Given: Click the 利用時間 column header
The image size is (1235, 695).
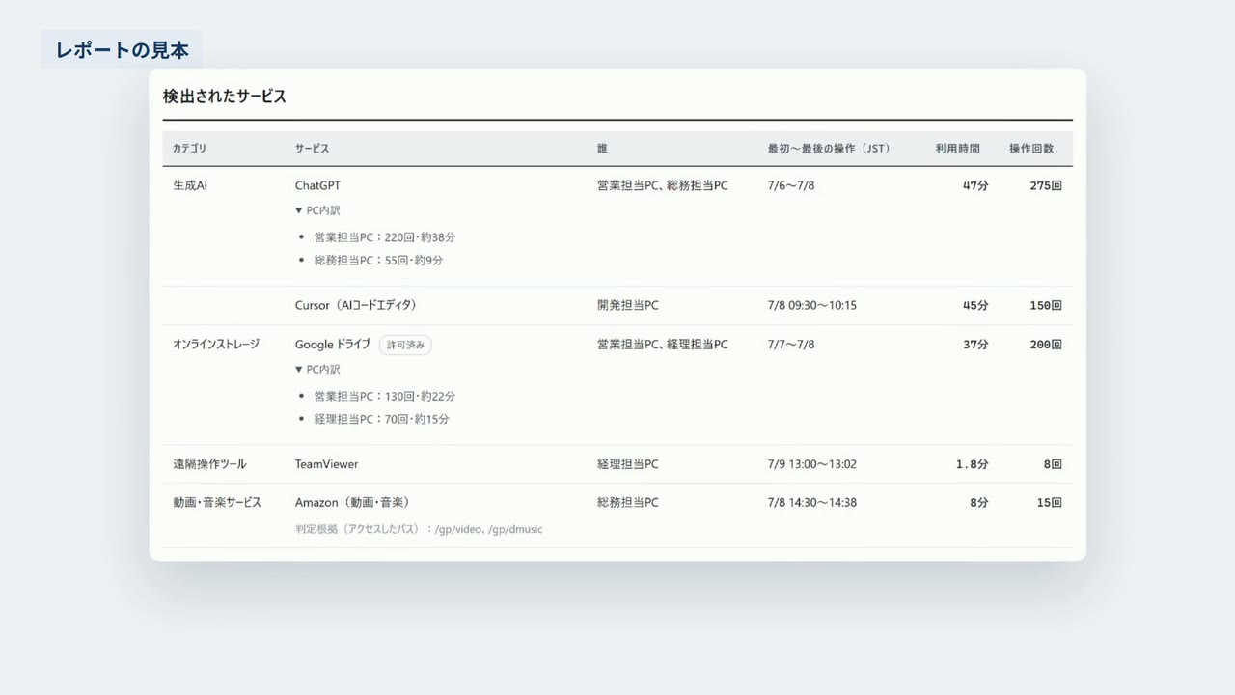Looking at the screenshot, I should 957,149.
